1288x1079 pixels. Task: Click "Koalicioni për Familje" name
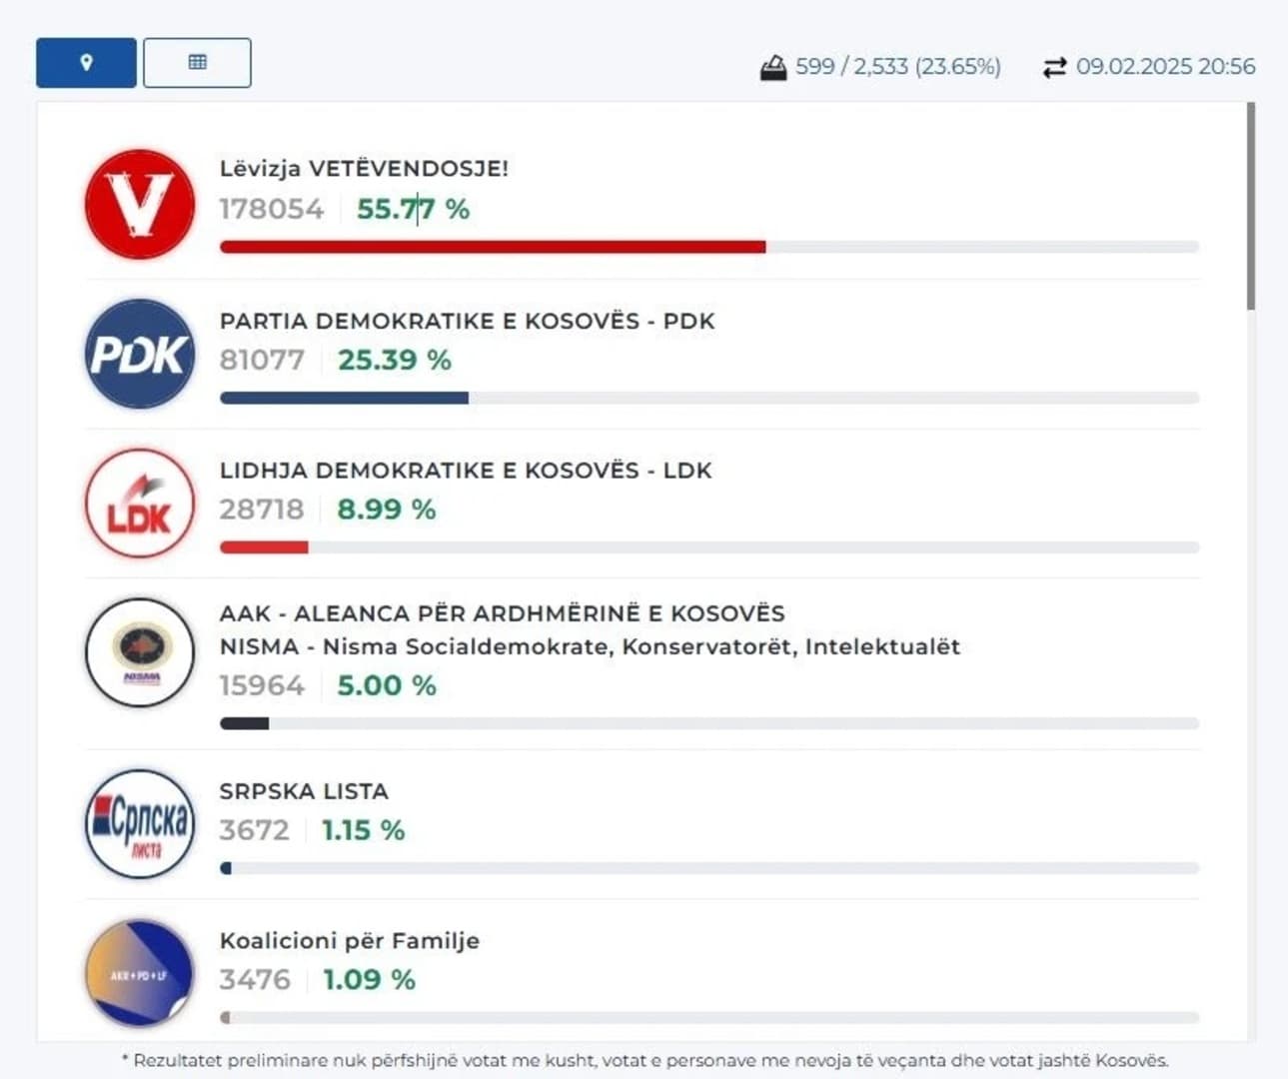pos(349,940)
